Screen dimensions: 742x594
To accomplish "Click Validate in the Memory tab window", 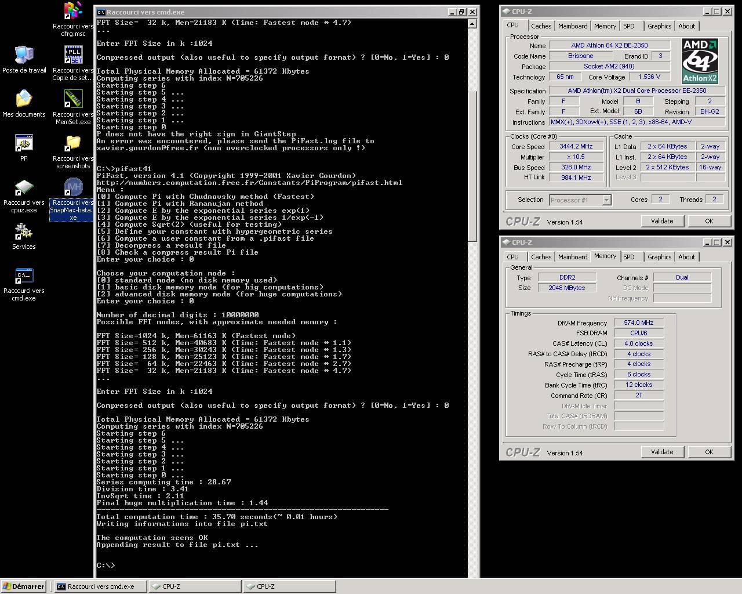I will (662, 452).
